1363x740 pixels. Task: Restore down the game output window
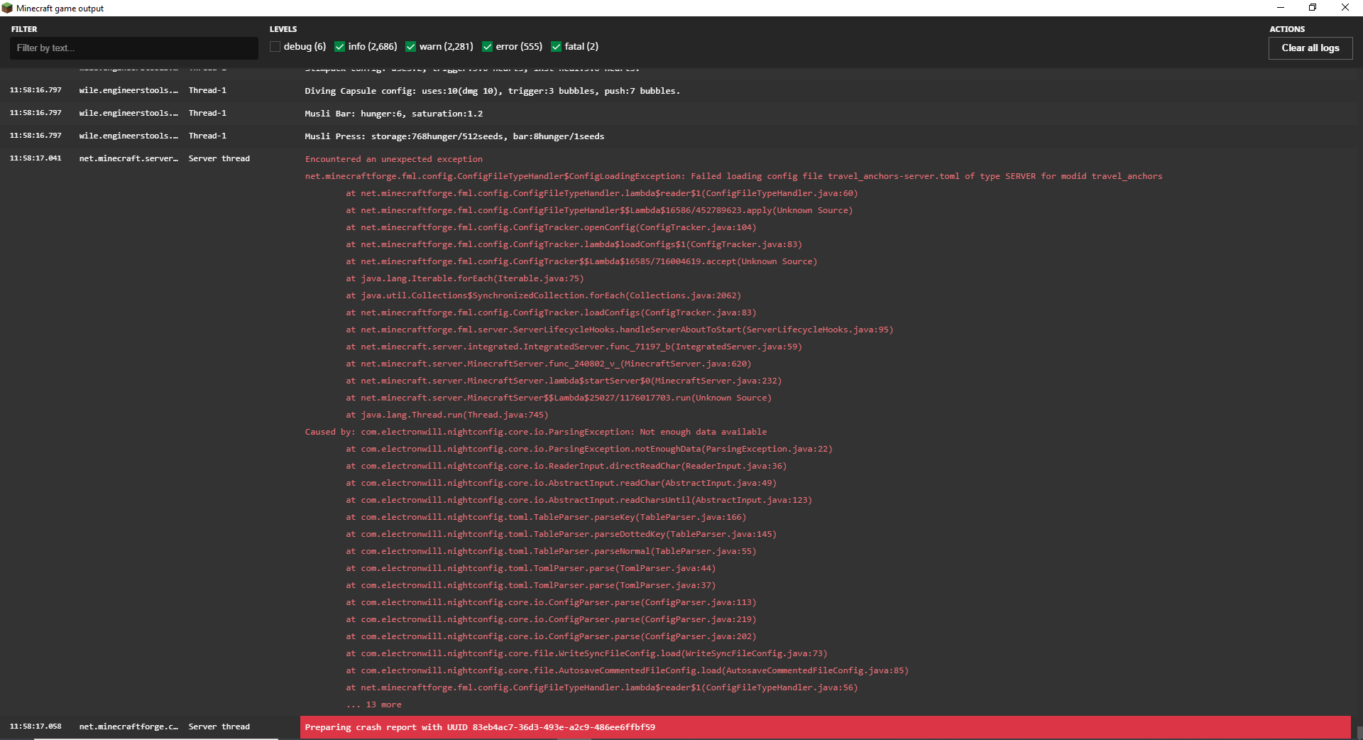tap(1313, 8)
